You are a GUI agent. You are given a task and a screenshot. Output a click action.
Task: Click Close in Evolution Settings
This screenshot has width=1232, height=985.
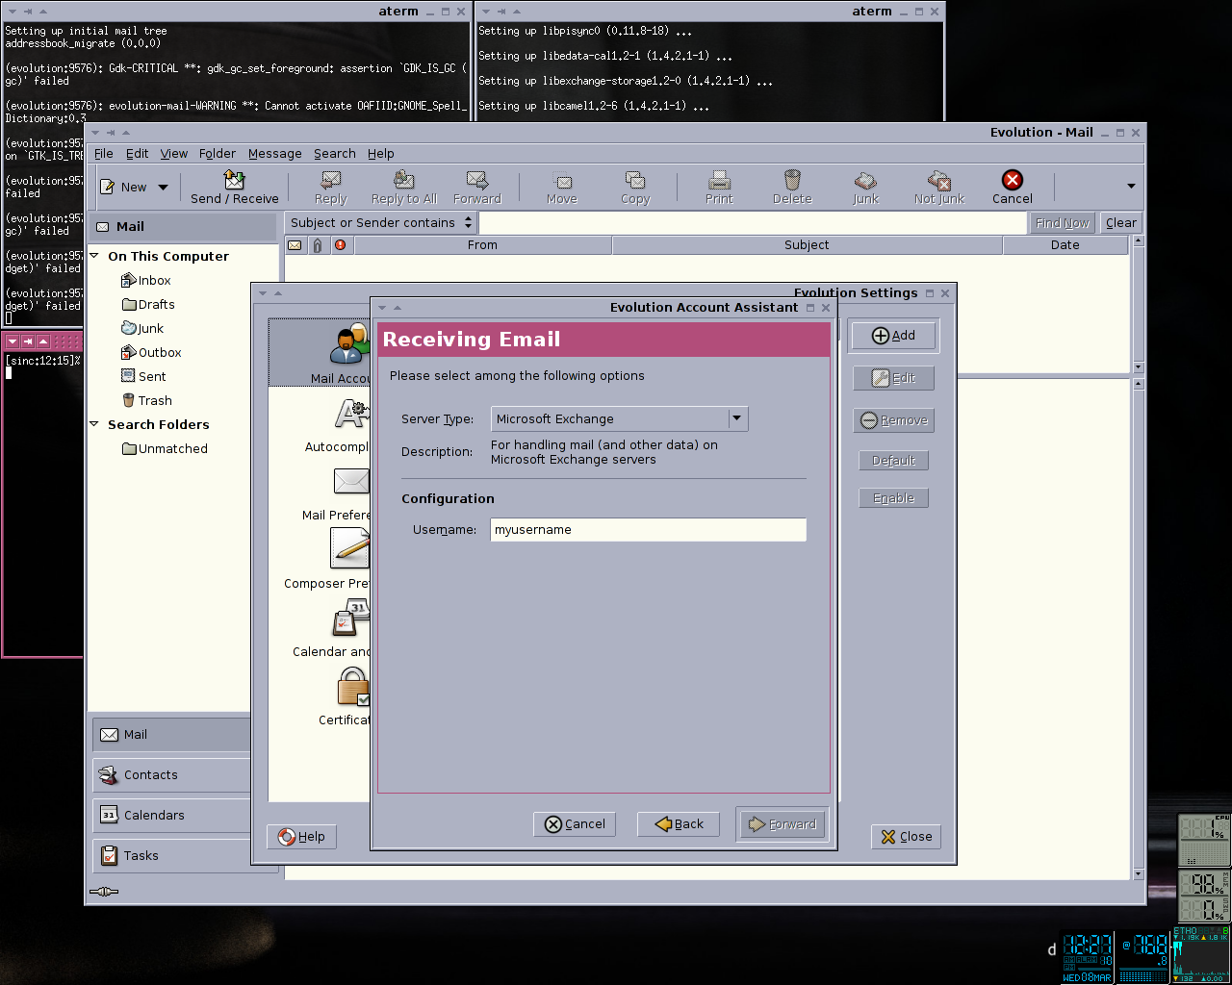pyautogui.click(x=906, y=837)
